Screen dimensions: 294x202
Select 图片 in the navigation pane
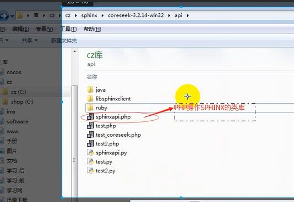[12, 151]
